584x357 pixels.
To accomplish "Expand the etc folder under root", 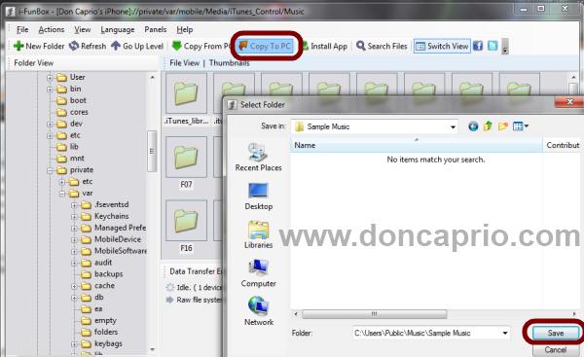I will [x=50, y=135].
